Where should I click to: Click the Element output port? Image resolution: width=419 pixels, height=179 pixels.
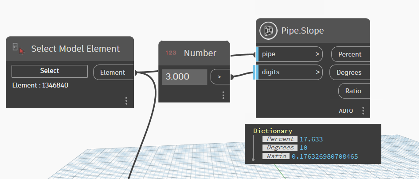pyautogui.click(x=114, y=72)
